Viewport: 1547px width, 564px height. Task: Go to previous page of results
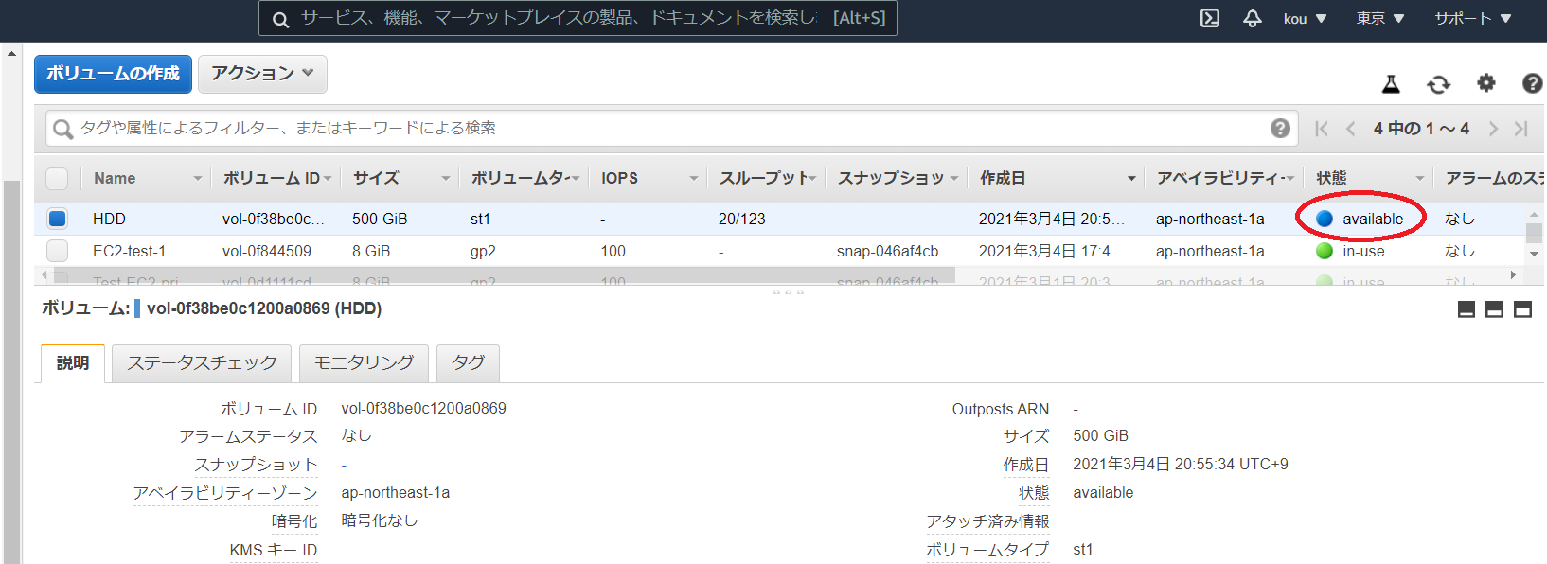click(x=1351, y=129)
